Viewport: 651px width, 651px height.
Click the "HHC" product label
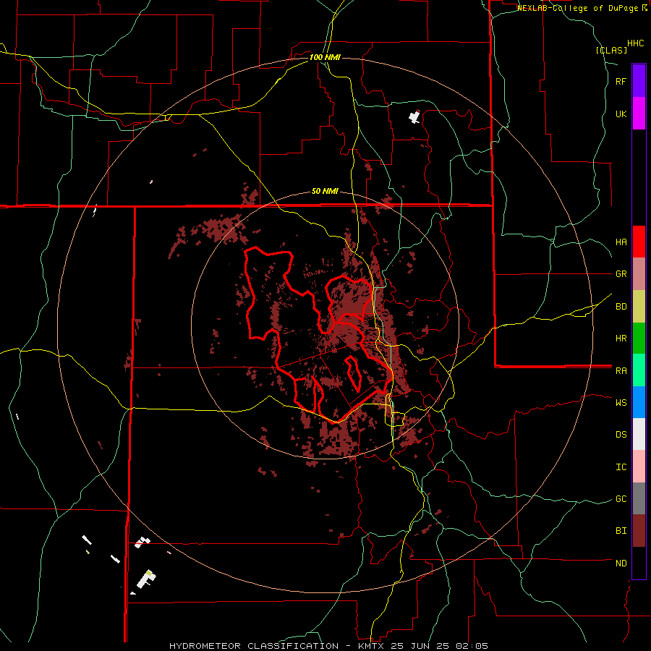point(635,43)
